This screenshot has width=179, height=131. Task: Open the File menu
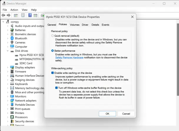[x=5, y=10]
